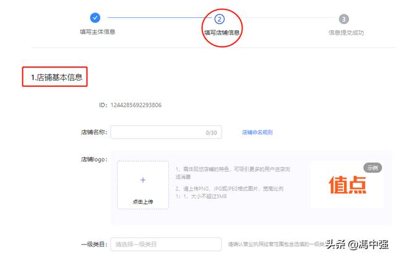View the 值点 sample logo image
The image size is (396, 257).
point(347,185)
